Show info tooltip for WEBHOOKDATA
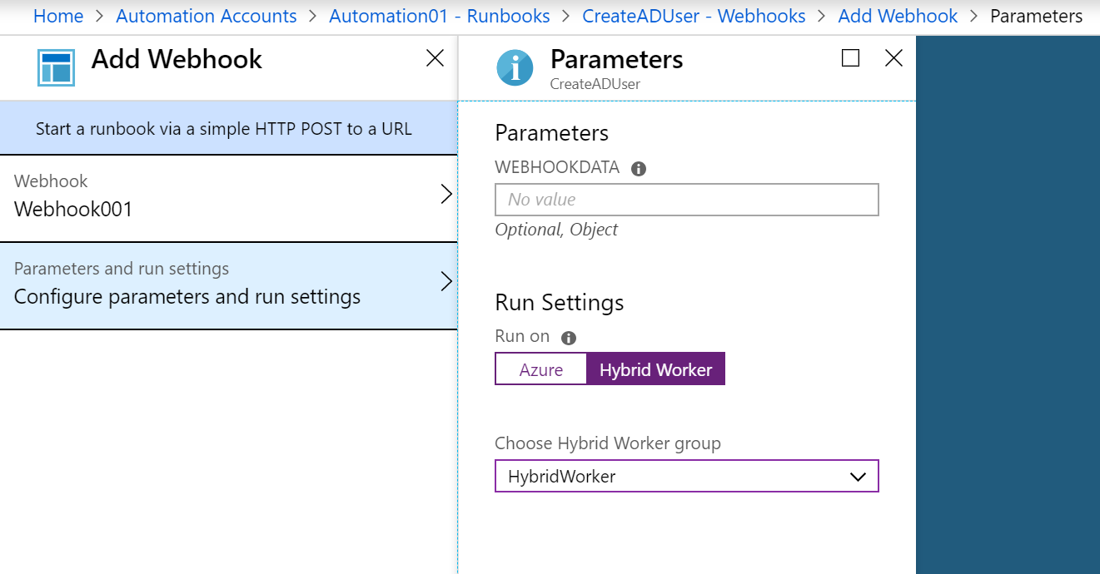This screenshot has width=1100, height=574. pyautogui.click(x=639, y=169)
